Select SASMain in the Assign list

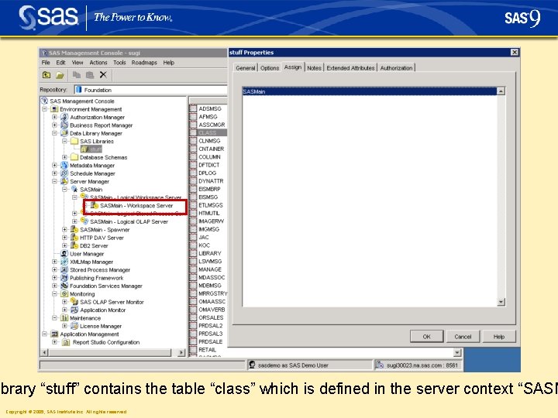pyautogui.click(x=370, y=91)
